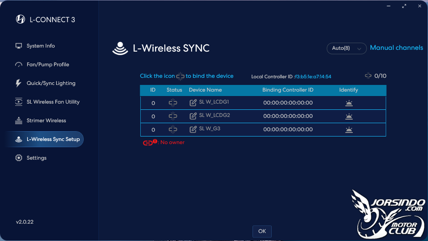428x241 pixels.
Task: Switch to SL Wireless Fan Utility
Action: pos(53,102)
